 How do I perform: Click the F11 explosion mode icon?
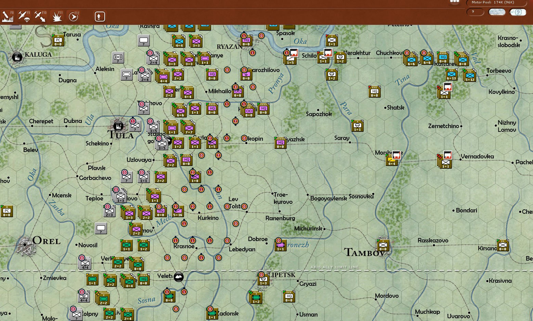(x=57, y=16)
